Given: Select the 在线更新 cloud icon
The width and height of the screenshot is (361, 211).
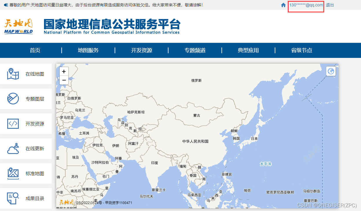Looking at the screenshot, I should pos(13,148).
